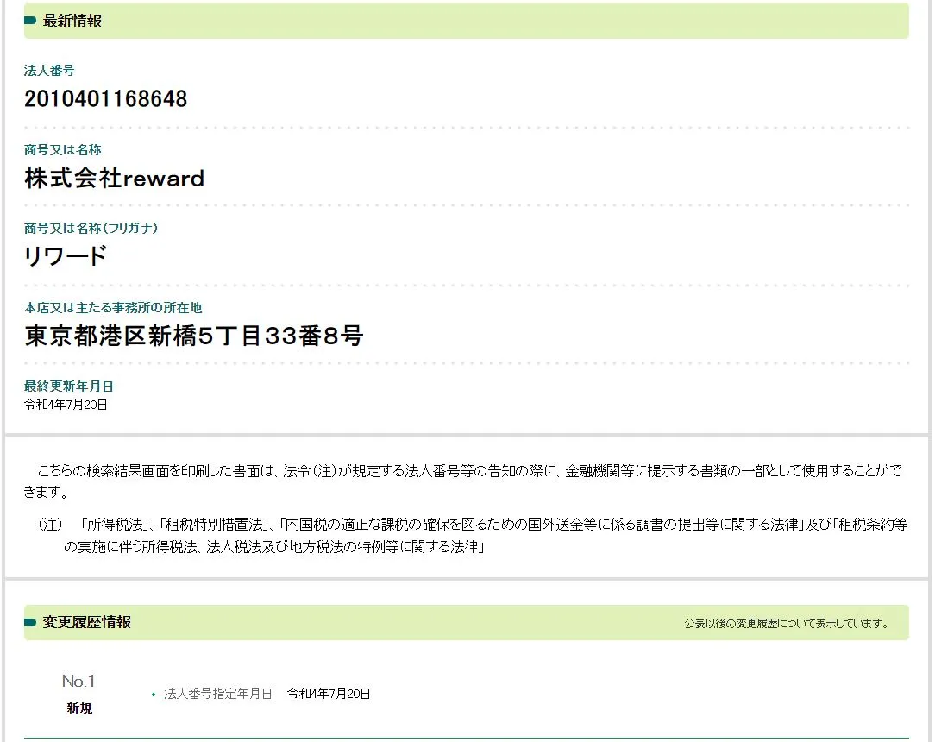
Task: Click the 商号又は名称(フリガナ) label
Action: [91, 229]
